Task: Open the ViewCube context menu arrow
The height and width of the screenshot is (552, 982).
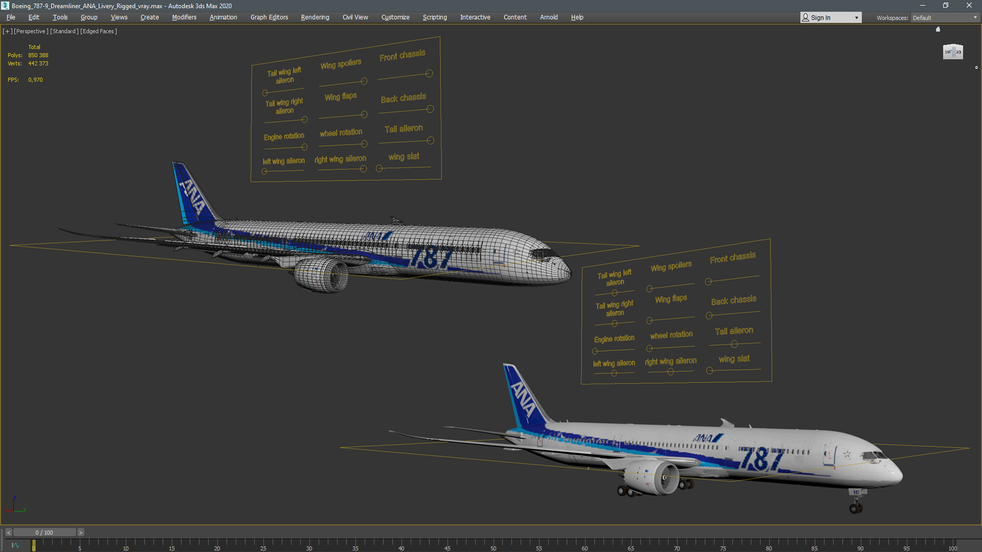Action: coord(976,67)
